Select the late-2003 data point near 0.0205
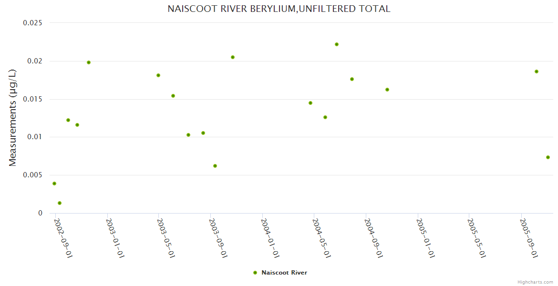Image resolution: width=558 pixels, height=286 pixels. click(233, 57)
